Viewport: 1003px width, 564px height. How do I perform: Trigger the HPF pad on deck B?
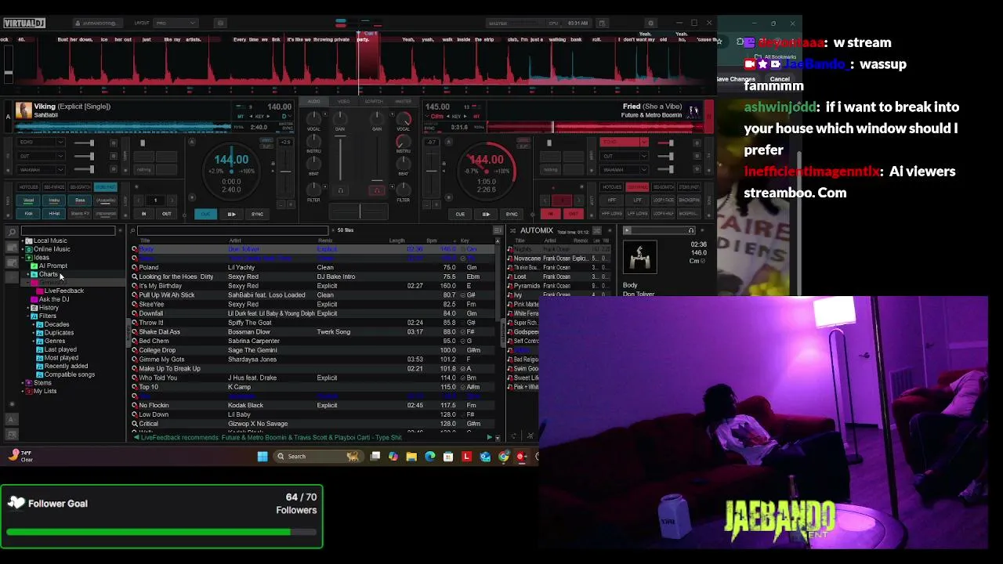tap(612, 201)
